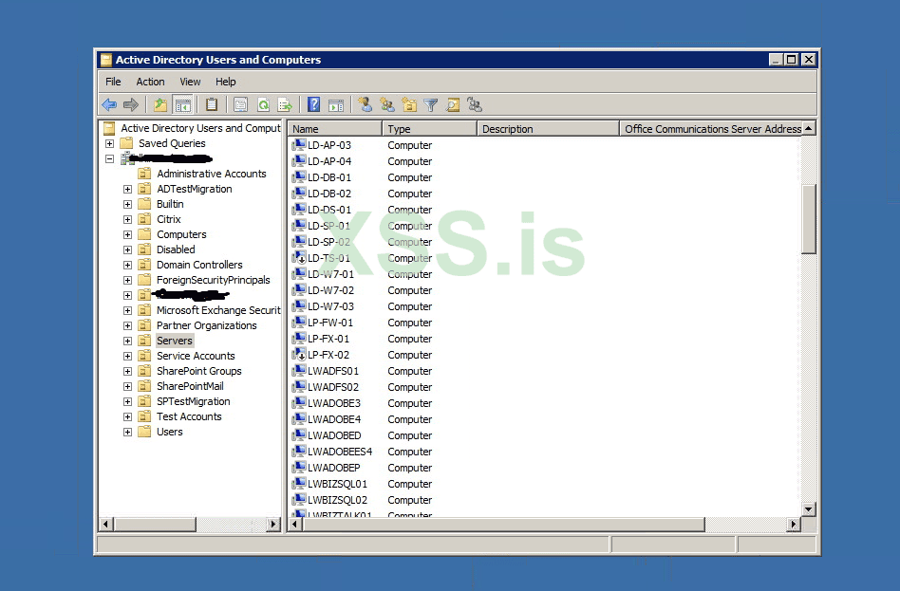Expand the Users container
The image size is (900, 591).
(127, 432)
